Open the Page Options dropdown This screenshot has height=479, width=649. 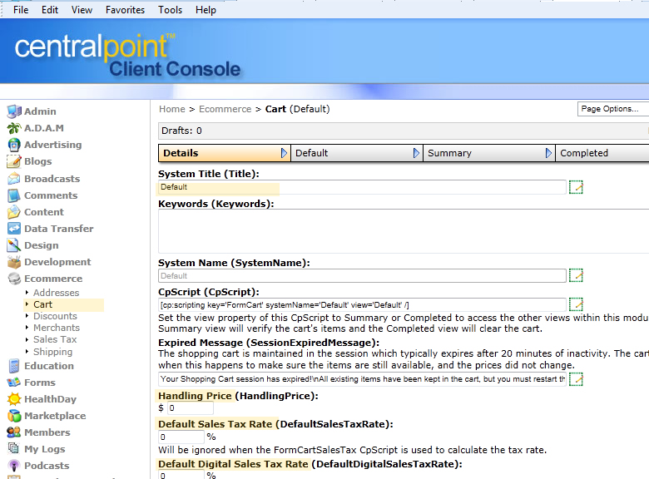[x=613, y=109]
